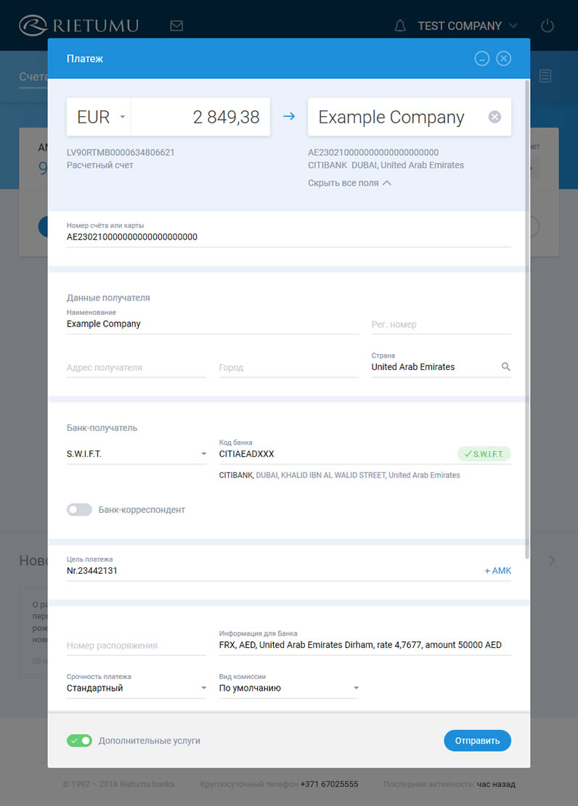This screenshot has height=806, width=578.
Task: Clear the Example Company recipient field
Action: pyautogui.click(x=494, y=117)
